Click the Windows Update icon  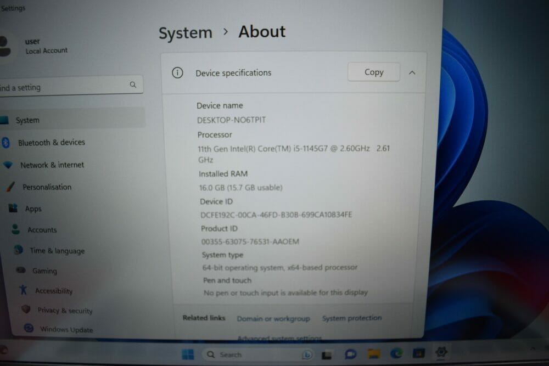click(29, 328)
